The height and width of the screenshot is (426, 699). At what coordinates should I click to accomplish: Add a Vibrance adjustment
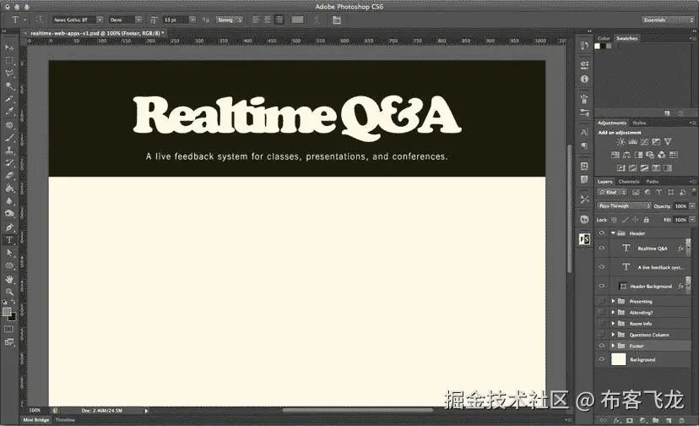pos(668,142)
